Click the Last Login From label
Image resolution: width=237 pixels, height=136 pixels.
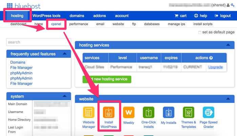pyautogui.click(x=16, y=130)
